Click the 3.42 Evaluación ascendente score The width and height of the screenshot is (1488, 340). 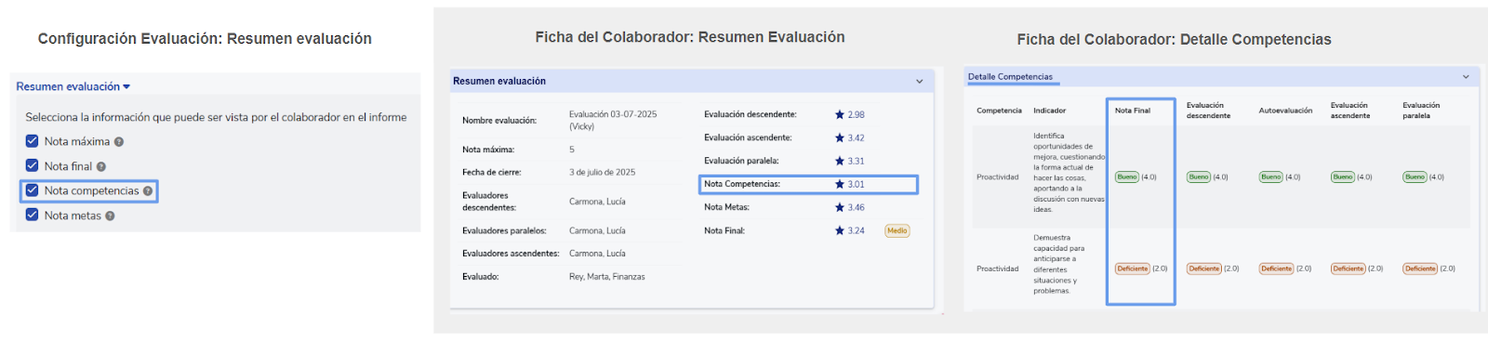(857, 138)
